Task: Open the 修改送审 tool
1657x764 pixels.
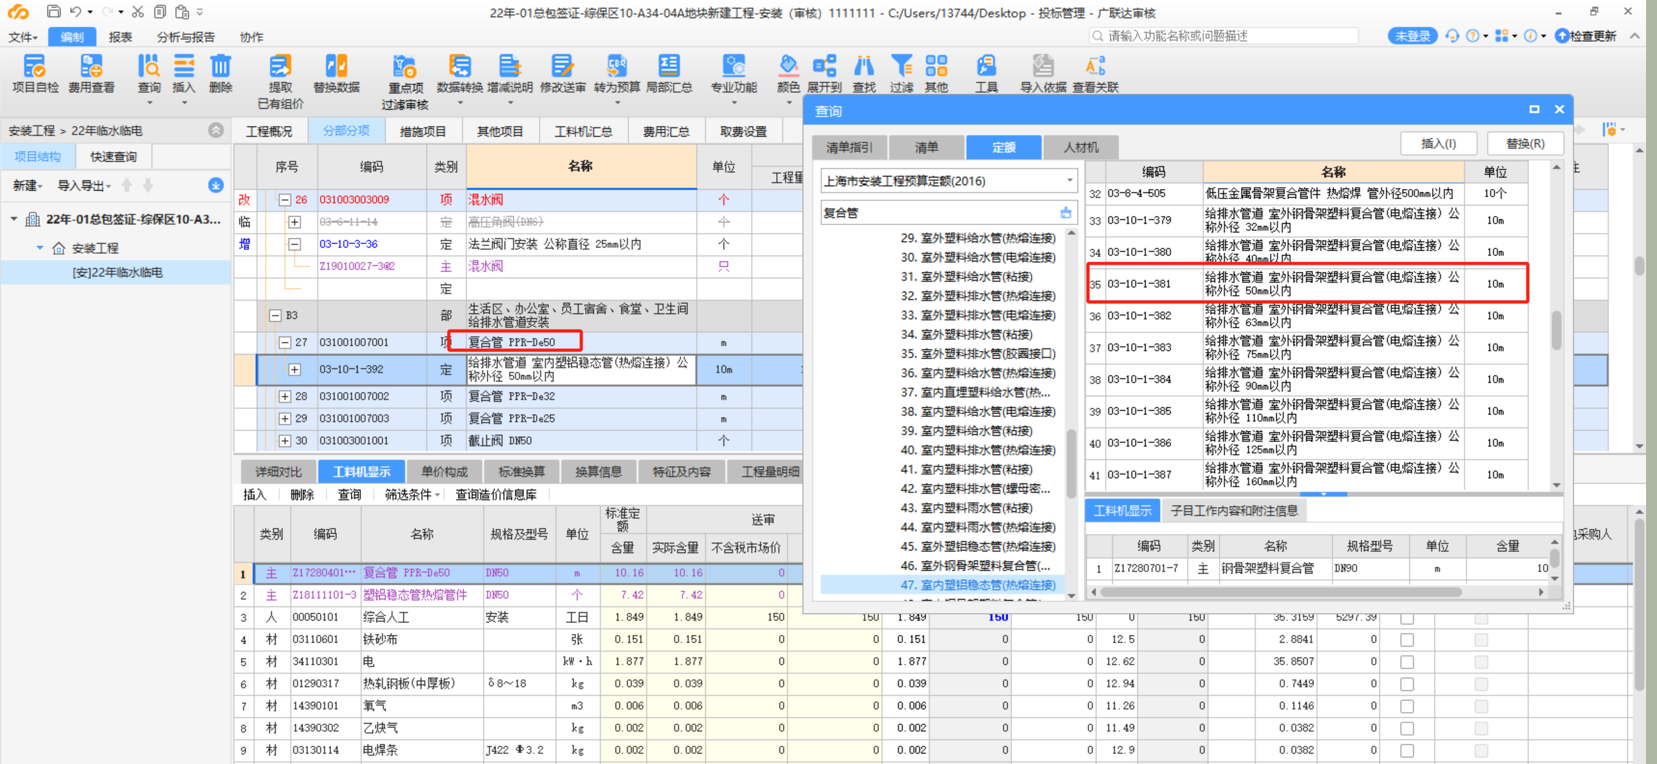Action: pyautogui.click(x=563, y=74)
